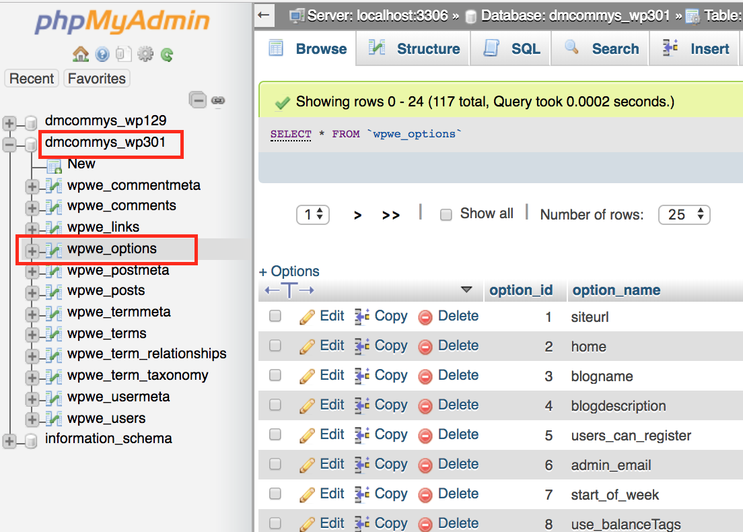743x532 pixels.
Task: Click Copy icon for users_can_register row
Action: coord(362,435)
